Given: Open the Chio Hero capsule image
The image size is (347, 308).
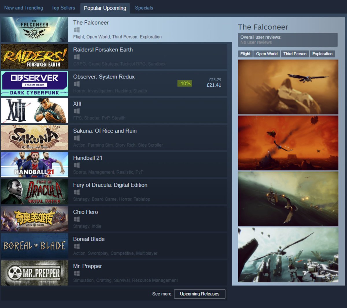Looking at the screenshot, I should 34,219.
